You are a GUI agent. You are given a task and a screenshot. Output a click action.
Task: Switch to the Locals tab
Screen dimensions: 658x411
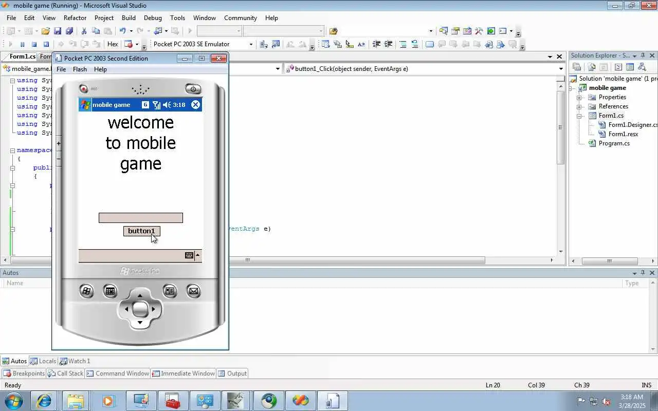(43, 361)
